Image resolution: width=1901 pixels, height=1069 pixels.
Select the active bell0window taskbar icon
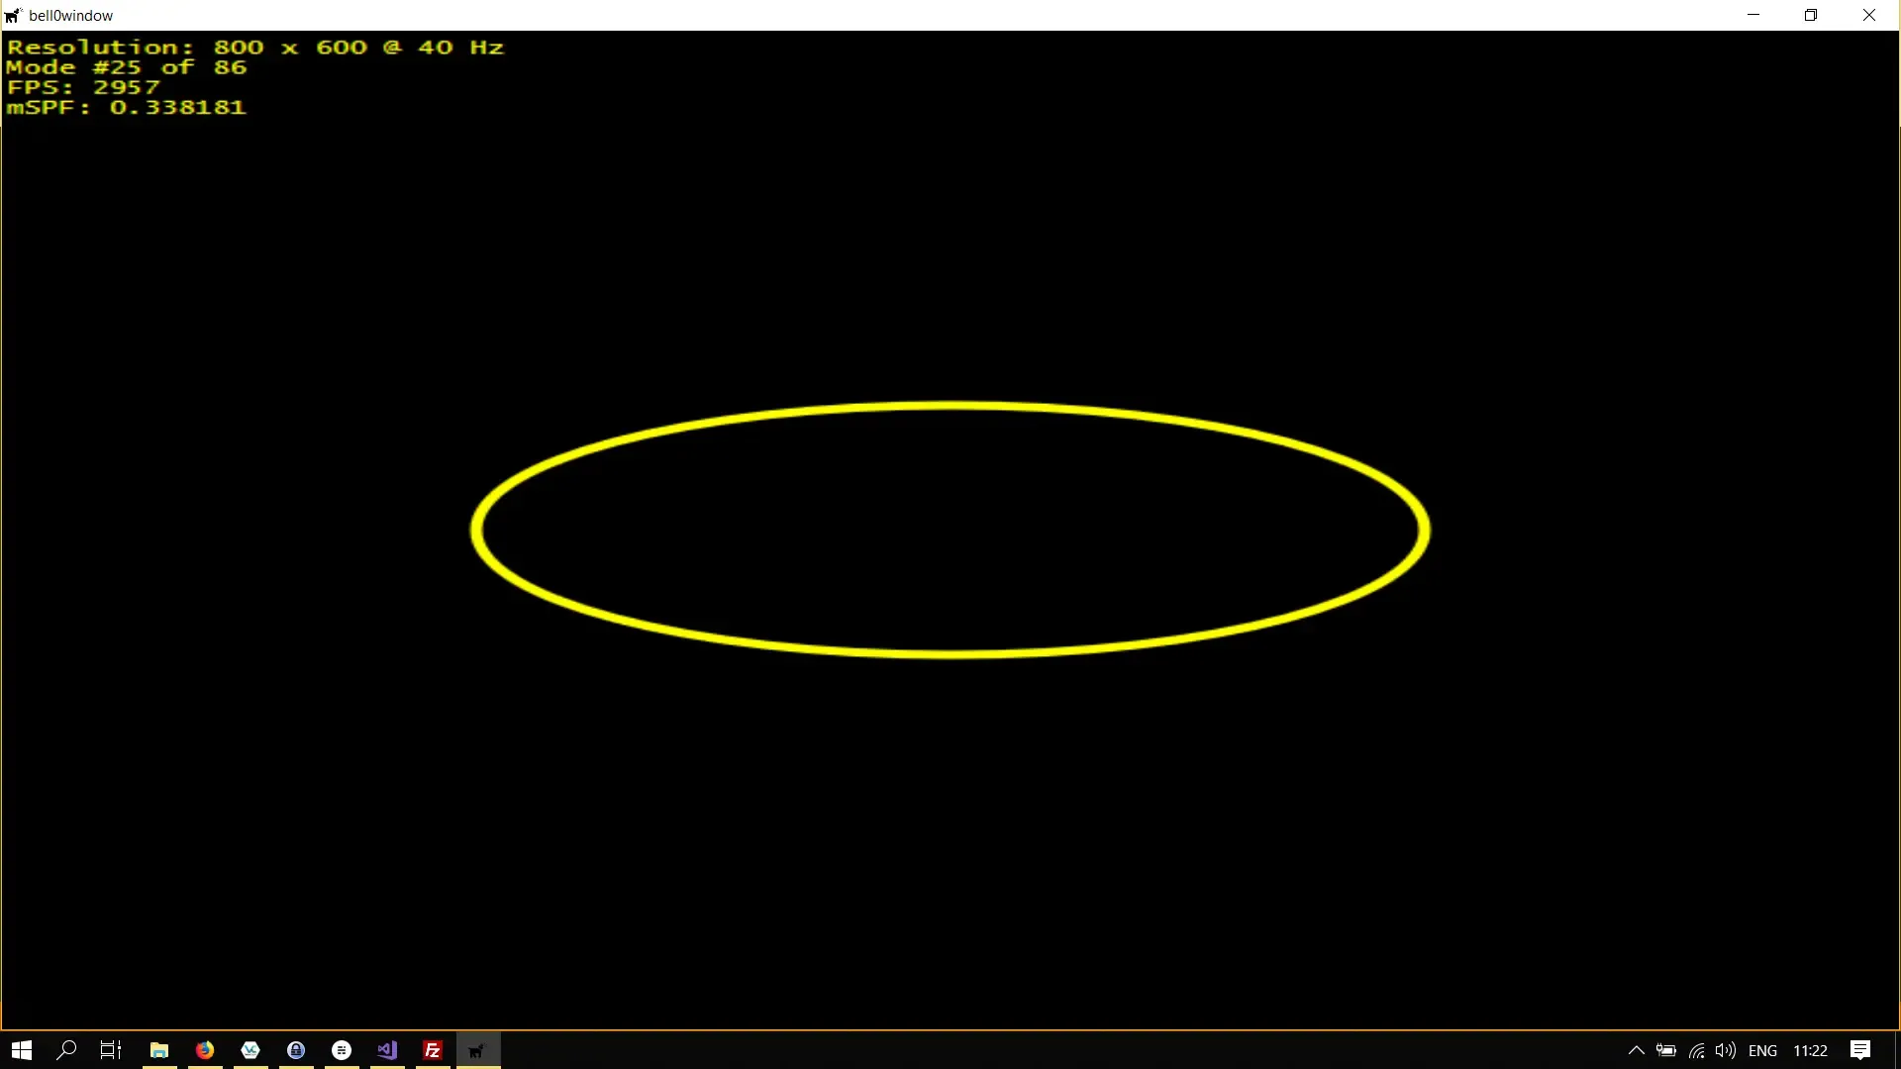click(477, 1050)
